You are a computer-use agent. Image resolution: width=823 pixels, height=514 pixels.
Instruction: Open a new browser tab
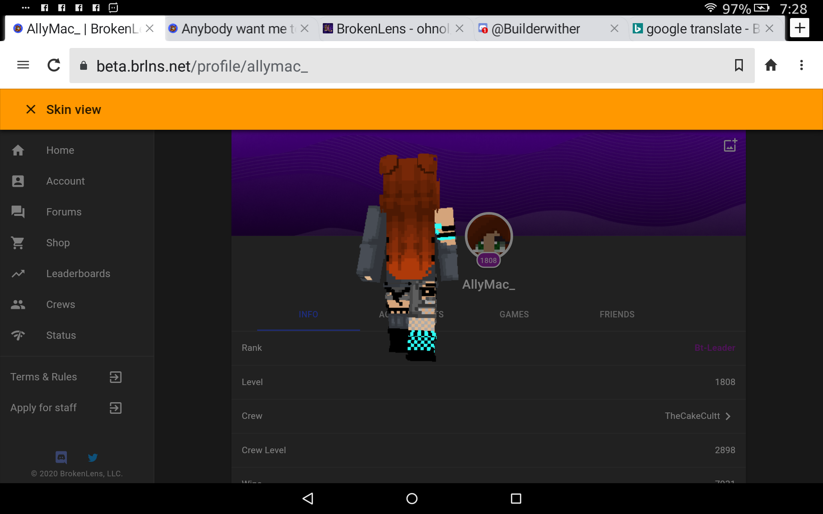(x=799, y=28)
